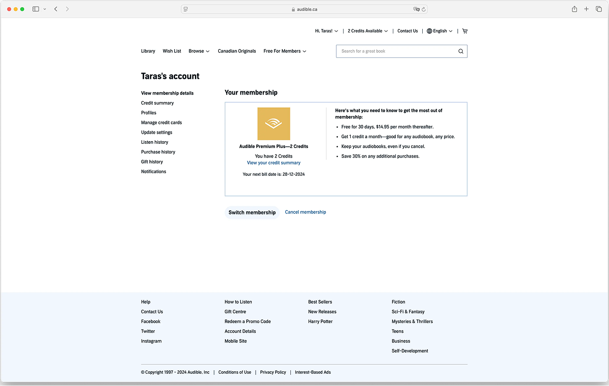Open Mobile Site footer link
The width and height of the screenshot is (609, 386).
pos(236,341)
